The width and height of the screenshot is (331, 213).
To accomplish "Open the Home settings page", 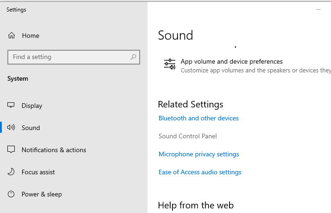I will (x=30, y=35).
